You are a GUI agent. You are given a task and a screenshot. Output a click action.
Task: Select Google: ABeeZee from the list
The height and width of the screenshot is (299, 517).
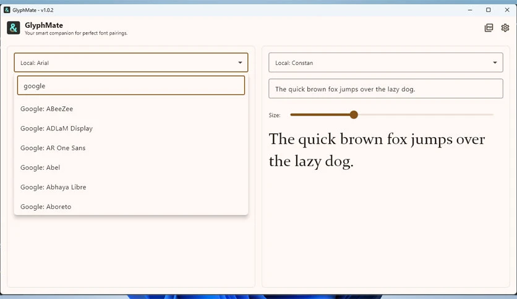coord(131,109)
